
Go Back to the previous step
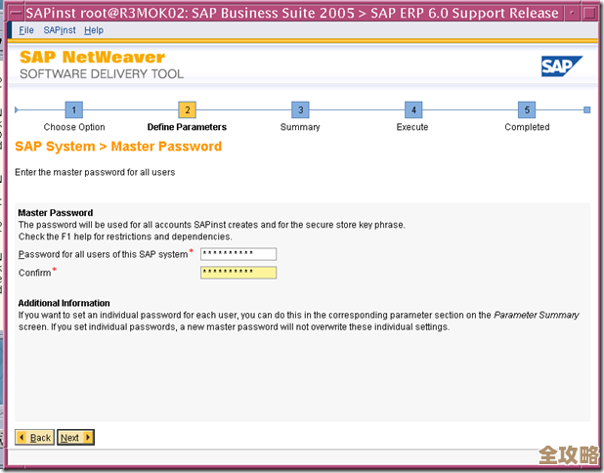34,437
